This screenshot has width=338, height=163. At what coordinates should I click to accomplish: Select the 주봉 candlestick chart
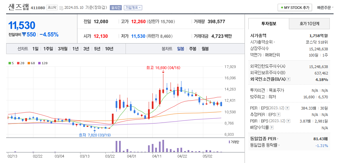pyautogui.click(x=193, y=49)
